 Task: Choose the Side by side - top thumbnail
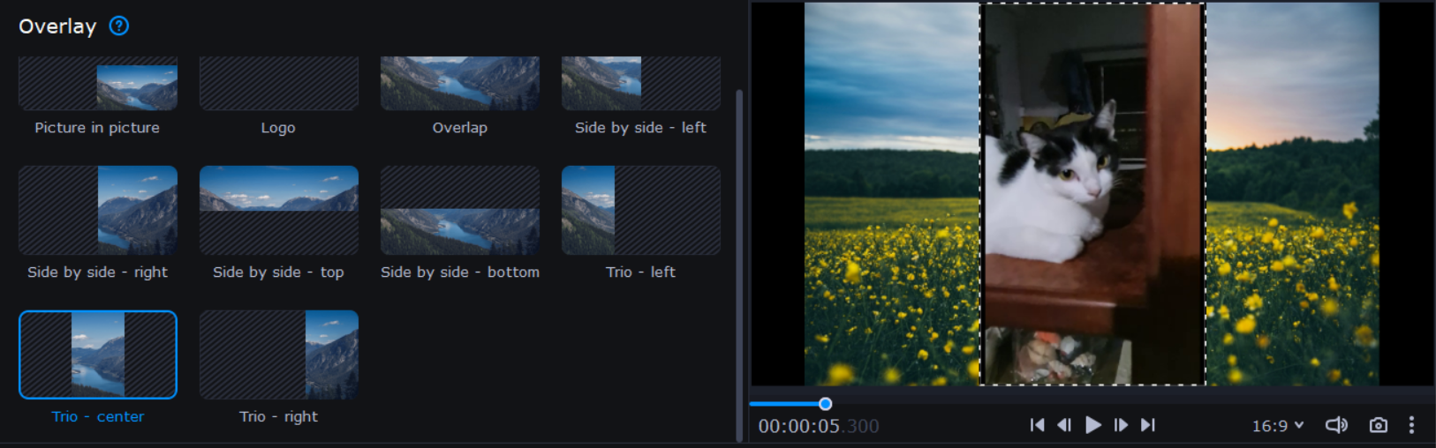pos(279,210)
